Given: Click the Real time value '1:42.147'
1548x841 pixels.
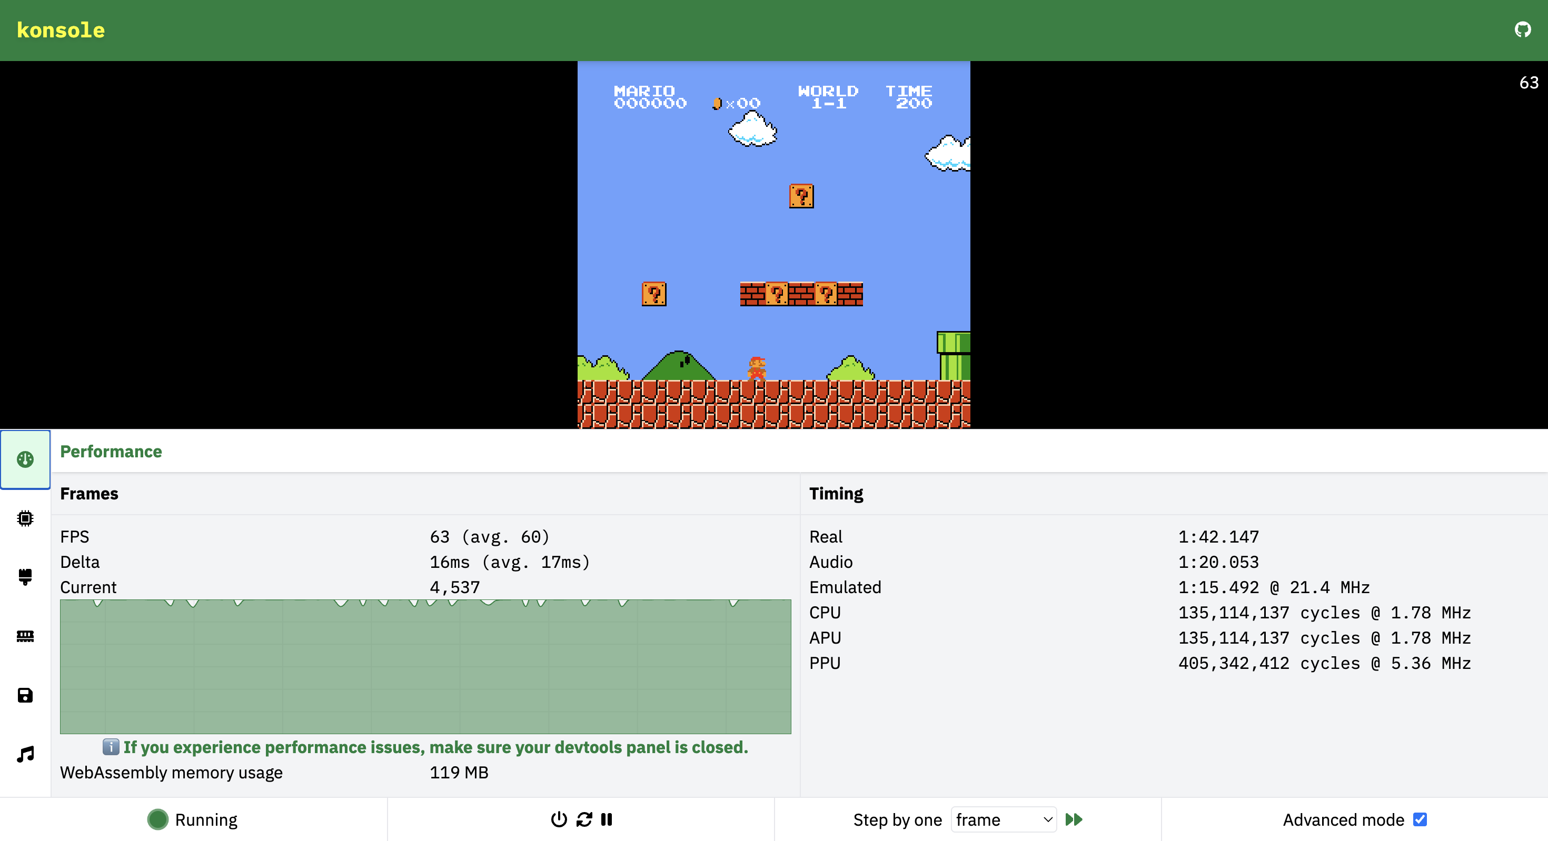Looking at the screenshot, I should (x=1219, y=536).
